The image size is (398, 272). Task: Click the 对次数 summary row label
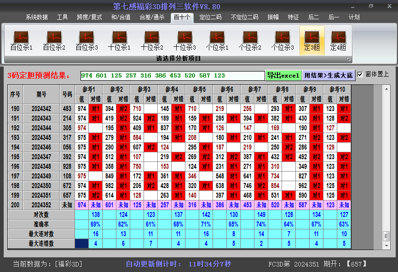tap(41, 215)
